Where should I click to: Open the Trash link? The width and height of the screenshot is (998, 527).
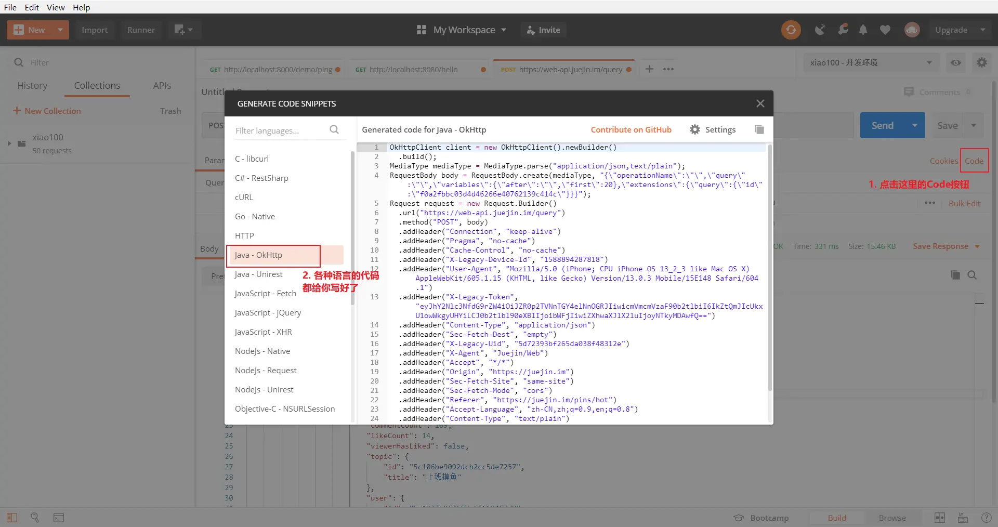pyautogui.click(x=170, y=111)
